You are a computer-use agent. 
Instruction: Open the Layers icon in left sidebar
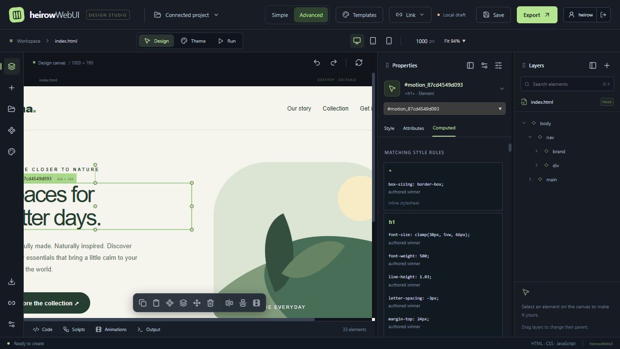[12, 66]
